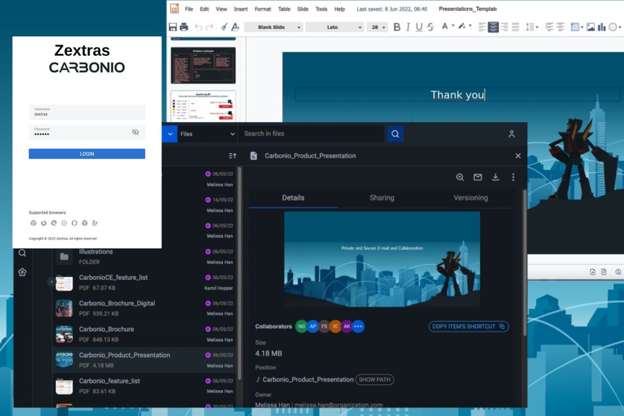The image size is (624, 416).
Task: Open the Illustrations folder
Action: (146, 256)
